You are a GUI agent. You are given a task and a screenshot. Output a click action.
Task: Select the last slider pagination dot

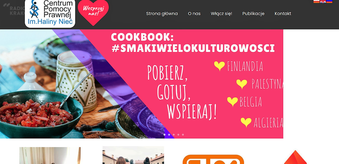pos(183,135)
